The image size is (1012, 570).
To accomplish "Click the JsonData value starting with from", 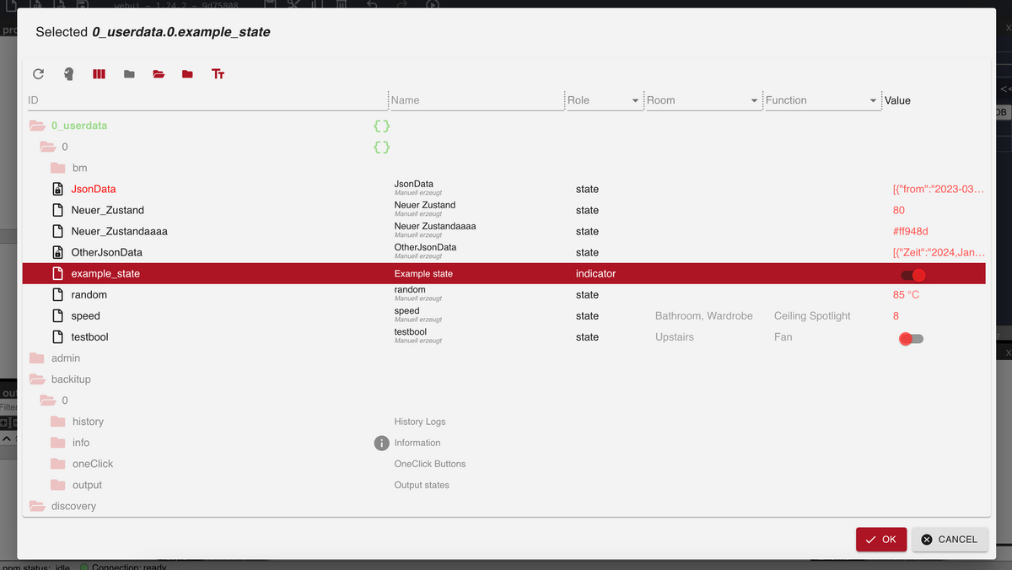I will (x=938, y=189).
